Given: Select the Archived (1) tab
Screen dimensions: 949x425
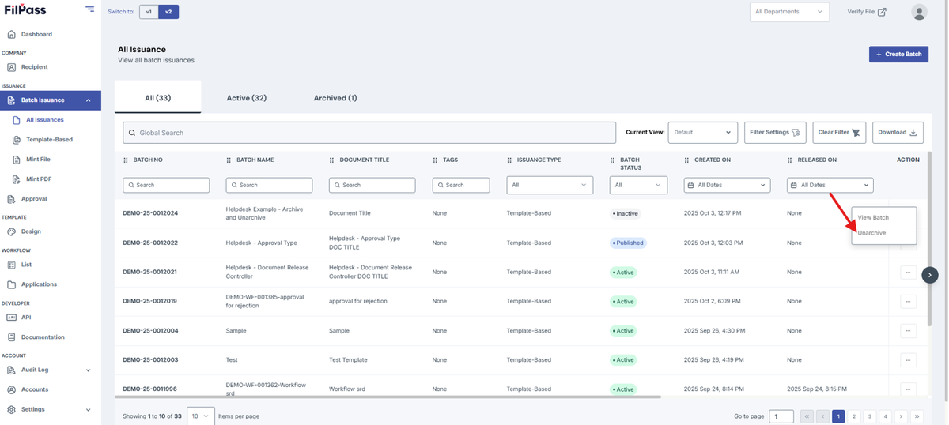Looking at the screenshot, I should [x=335, y=98].
